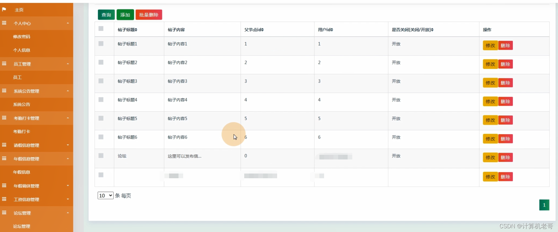558x232 pixels.
Task: Expand the 工资信息管理 menu arrow
Action: pos(68,199)
